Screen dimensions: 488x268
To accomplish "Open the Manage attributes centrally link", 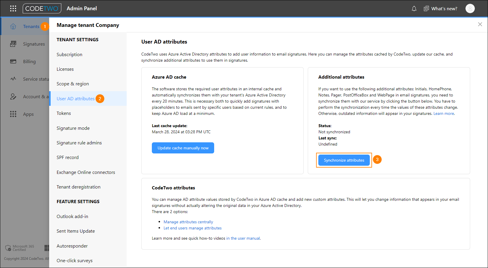I will pyautogui.click(x=188, y=222).
